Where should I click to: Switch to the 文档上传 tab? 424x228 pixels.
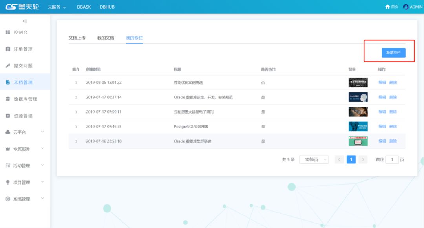coord(77,38)
